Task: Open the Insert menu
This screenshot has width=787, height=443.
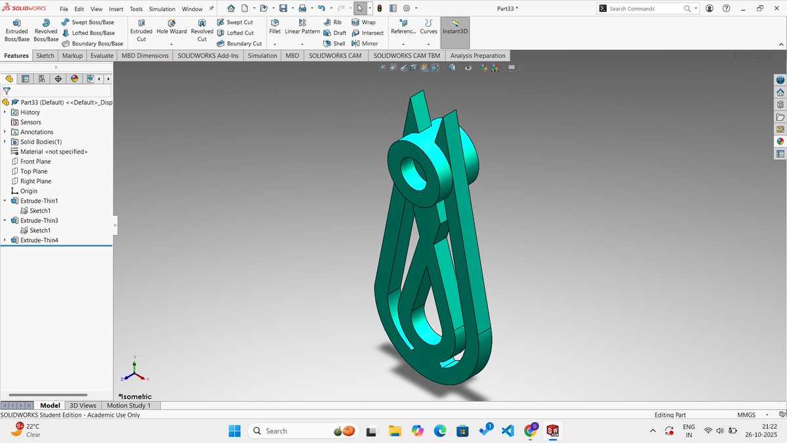Action: 115,9
